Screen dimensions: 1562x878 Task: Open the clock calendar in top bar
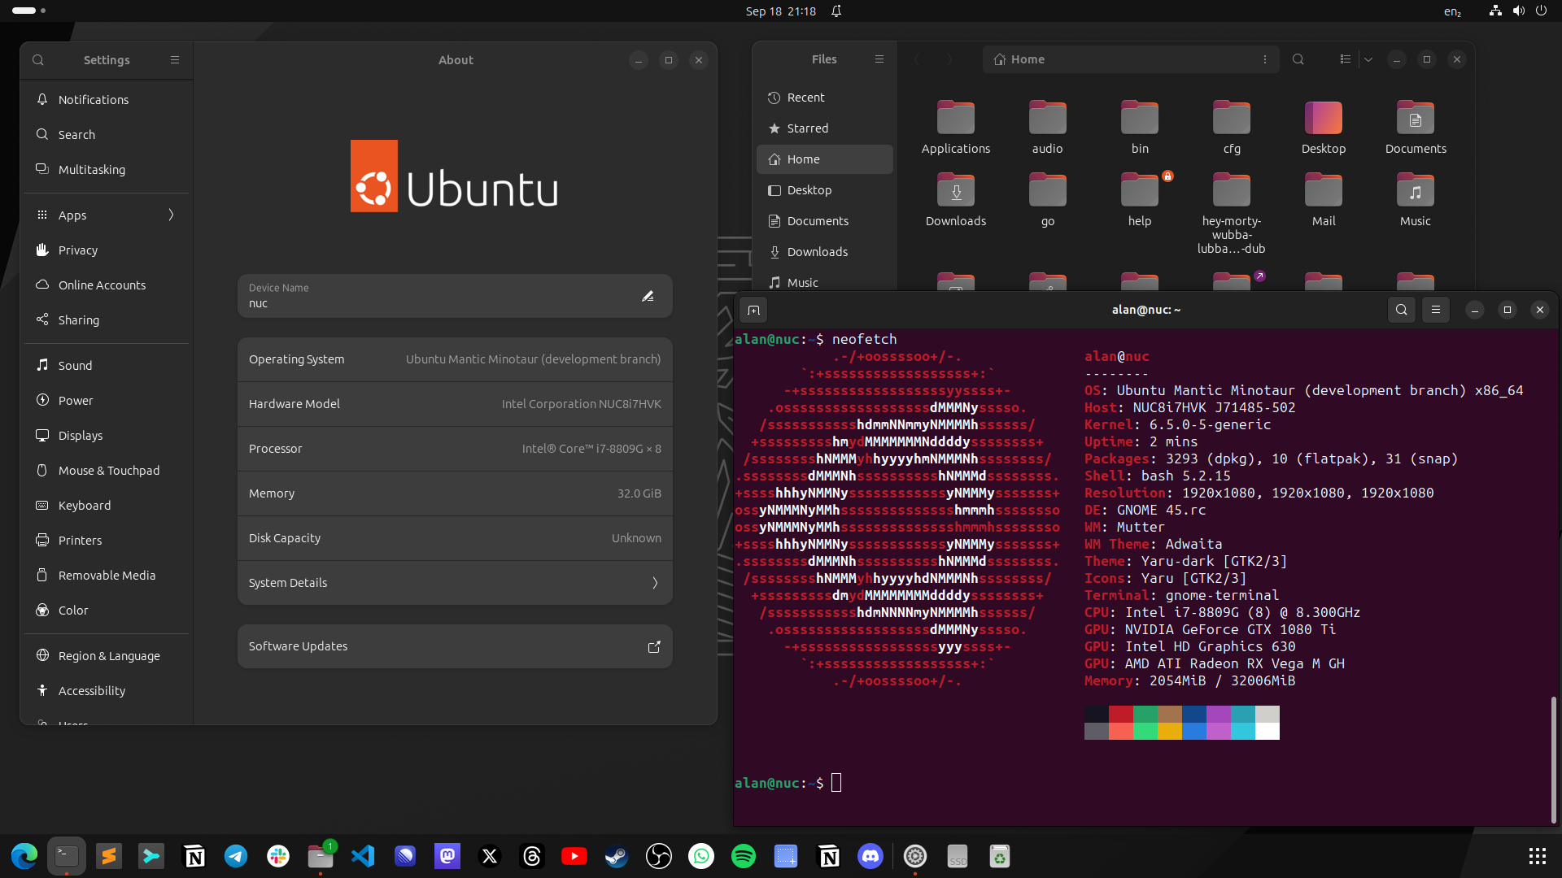coord(780,11)
